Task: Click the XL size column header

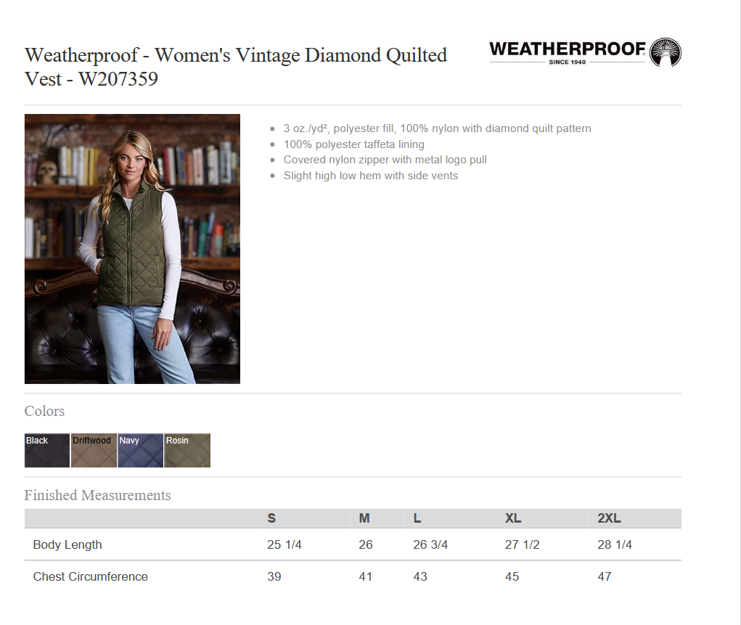Action: [513, 518]
